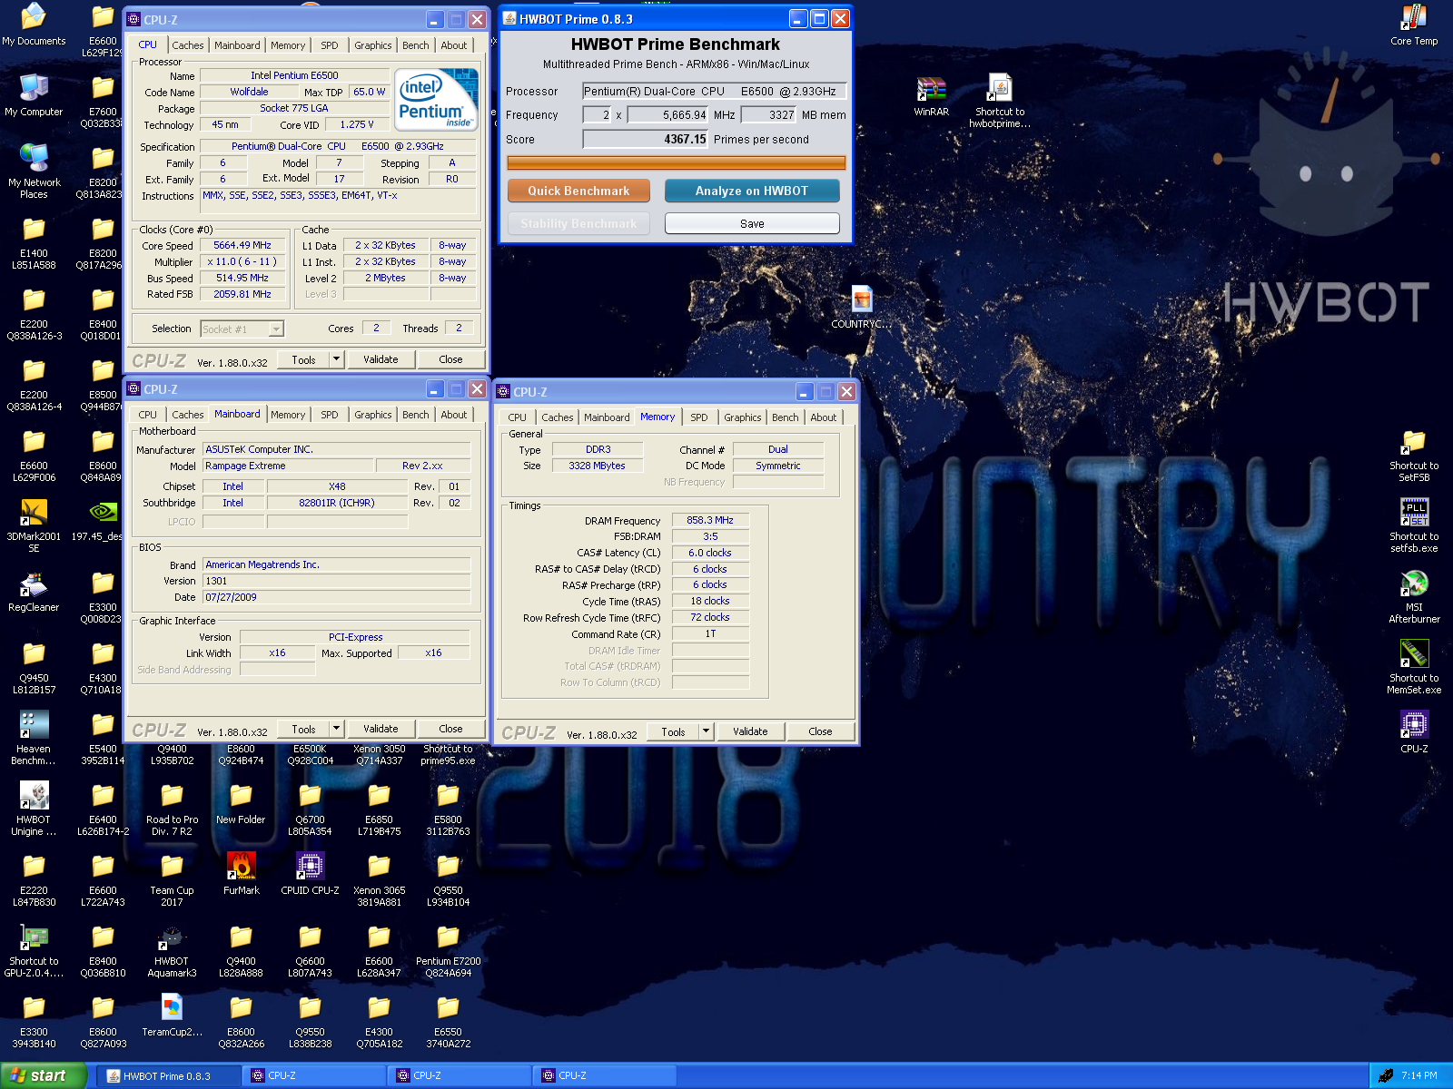
Task: Open the Road to Pro Div. 7 R2 folder
Action: pyautogui.click(x=172, y=809)
